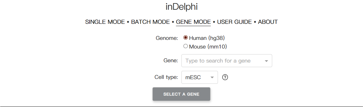Screen dimensions: 363x107
Task: Click the Cell type dropdown arrow caret
Action: coord(212,77)
